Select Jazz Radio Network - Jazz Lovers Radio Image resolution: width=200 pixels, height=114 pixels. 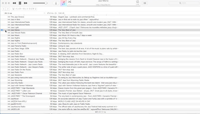tap(27, 64)
